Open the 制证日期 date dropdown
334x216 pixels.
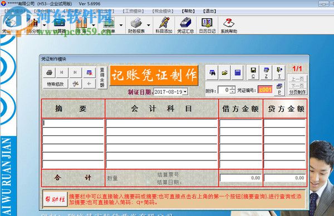(185, 92)
